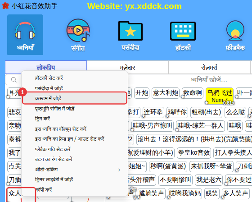Screen dimensions: 252x202
Task: Play the yellow 乌鸦飞过 Num 7 button
Action: 220,96
